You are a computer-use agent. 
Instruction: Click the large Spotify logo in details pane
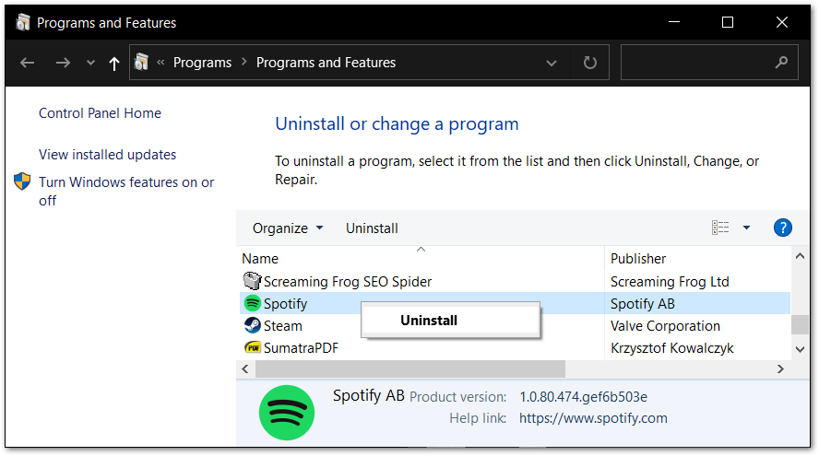(x=287, y=413)
